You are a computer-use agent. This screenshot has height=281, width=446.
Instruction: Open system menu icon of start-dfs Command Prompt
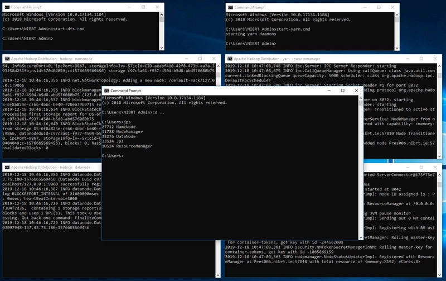pyautogui.click(x=7, y=7)
